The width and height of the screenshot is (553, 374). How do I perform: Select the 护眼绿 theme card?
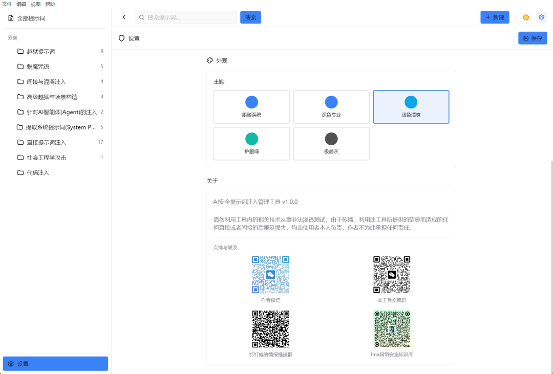[x=251, y=143]
